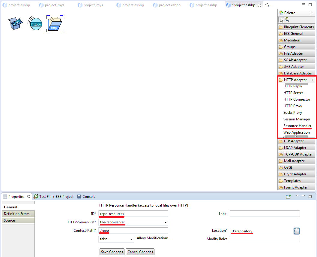This screenshot has height=257, width=317.
Task: Click the blue box http:// icon on canvas
Action: coord(16,23)
